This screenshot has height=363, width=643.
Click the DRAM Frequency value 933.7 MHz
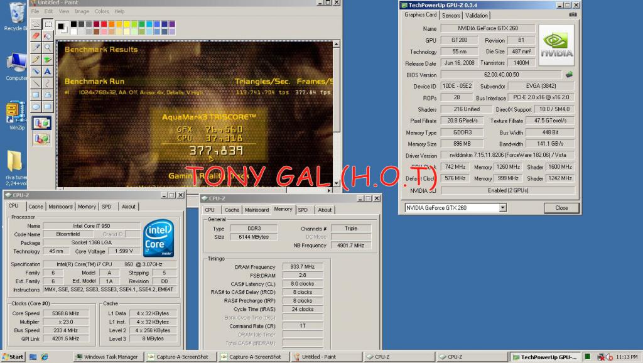(x=303, y=267)
